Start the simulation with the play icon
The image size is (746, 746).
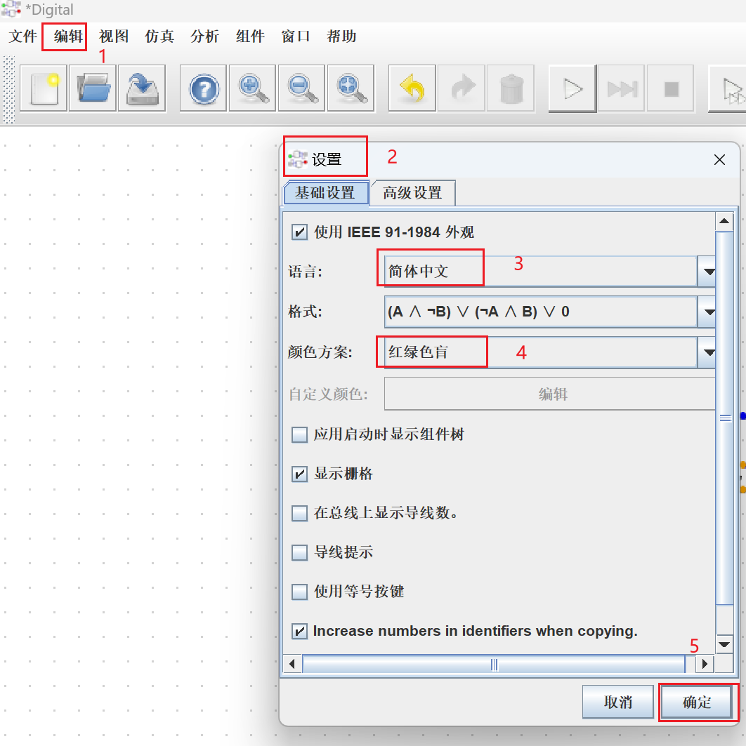pos(572,88)
